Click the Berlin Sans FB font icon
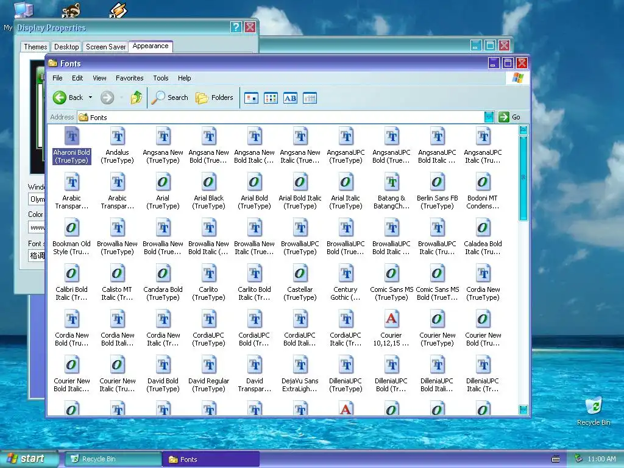 click(438, 182)
